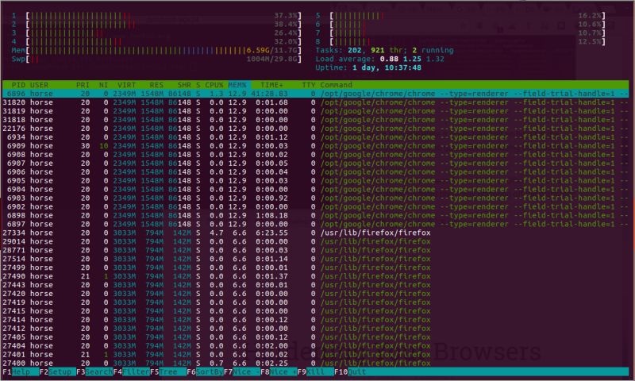This screenshot has height=381, width=635.
Task: Select chrome process row PID 6903
Action: [x=315, y=198]
